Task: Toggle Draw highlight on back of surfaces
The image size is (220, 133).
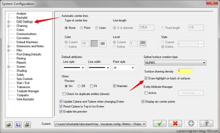Action: click(x=146, y=78)
